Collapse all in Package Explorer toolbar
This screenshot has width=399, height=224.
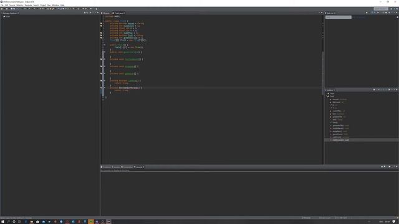pos(85,12)
